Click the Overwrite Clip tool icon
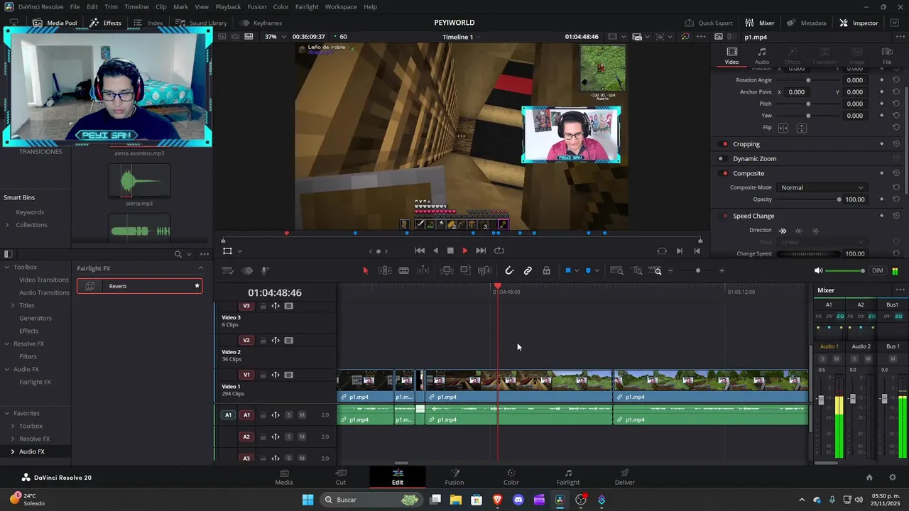Viewport: 909px width, 511px height. pos(466,270)
